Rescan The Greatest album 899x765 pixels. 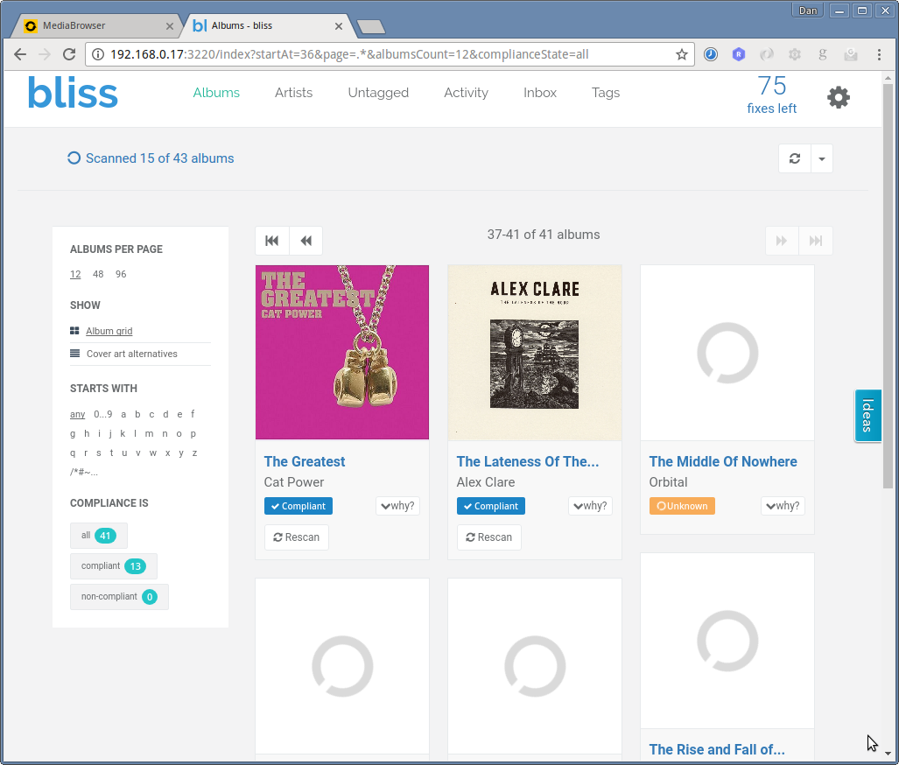[x=297, y=537]
